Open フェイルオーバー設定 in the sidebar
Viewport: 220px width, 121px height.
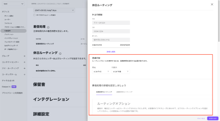[12, 42]
